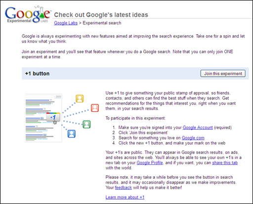253x204 pixels.
Task: Follow the 'share this tab' link
Action: [x=225, y=163]
